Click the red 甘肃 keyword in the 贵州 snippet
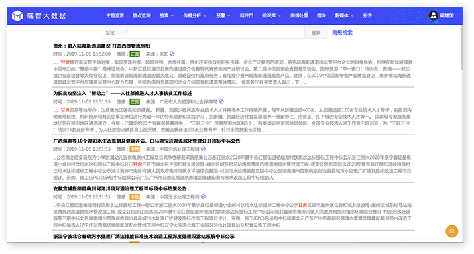 coord(65,62)
